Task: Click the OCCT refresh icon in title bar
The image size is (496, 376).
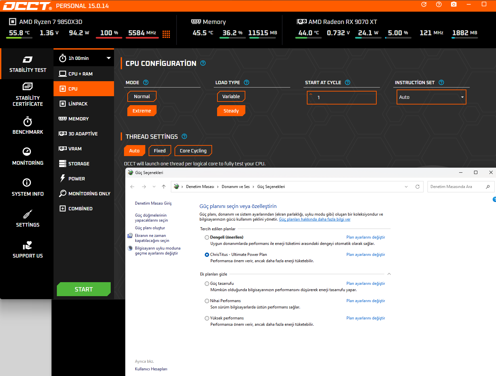Action: coord(424,4)
